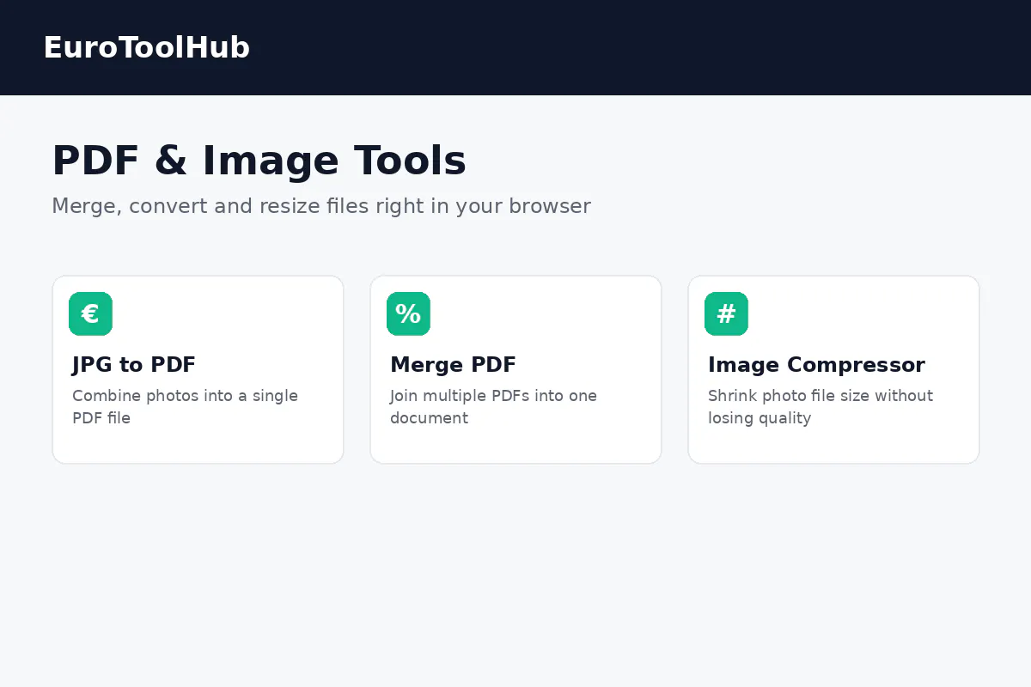Open the Image Compressor tool title

[x=816, y=365]
